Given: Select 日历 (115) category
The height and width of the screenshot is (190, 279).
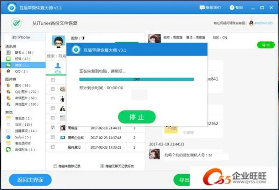Looking at the screenshot, I should [x=24, y=125].
